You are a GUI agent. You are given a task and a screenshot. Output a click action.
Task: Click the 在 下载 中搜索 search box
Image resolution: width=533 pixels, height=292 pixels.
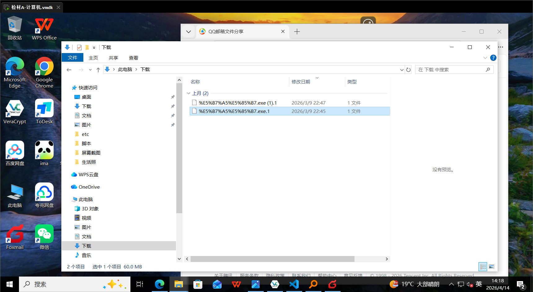454,70
